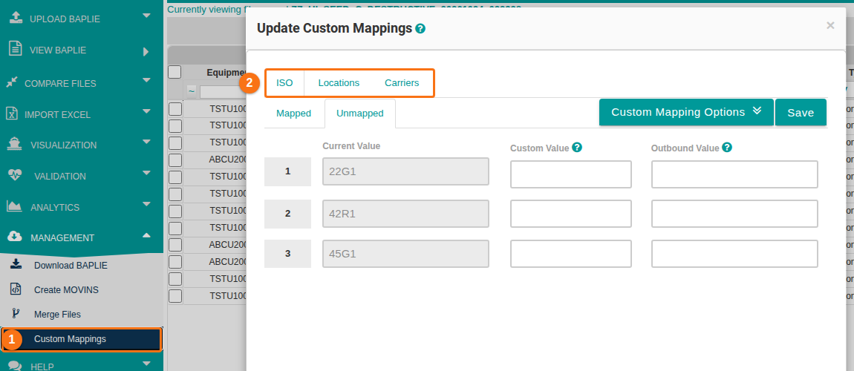Viewport: 854px width, 371px height.
Task: Check the first ABCU200 row checkbox
Action: [x=175, y=160]
